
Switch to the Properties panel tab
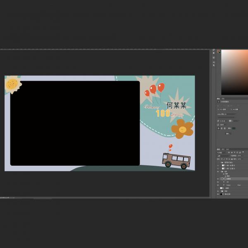218,98
